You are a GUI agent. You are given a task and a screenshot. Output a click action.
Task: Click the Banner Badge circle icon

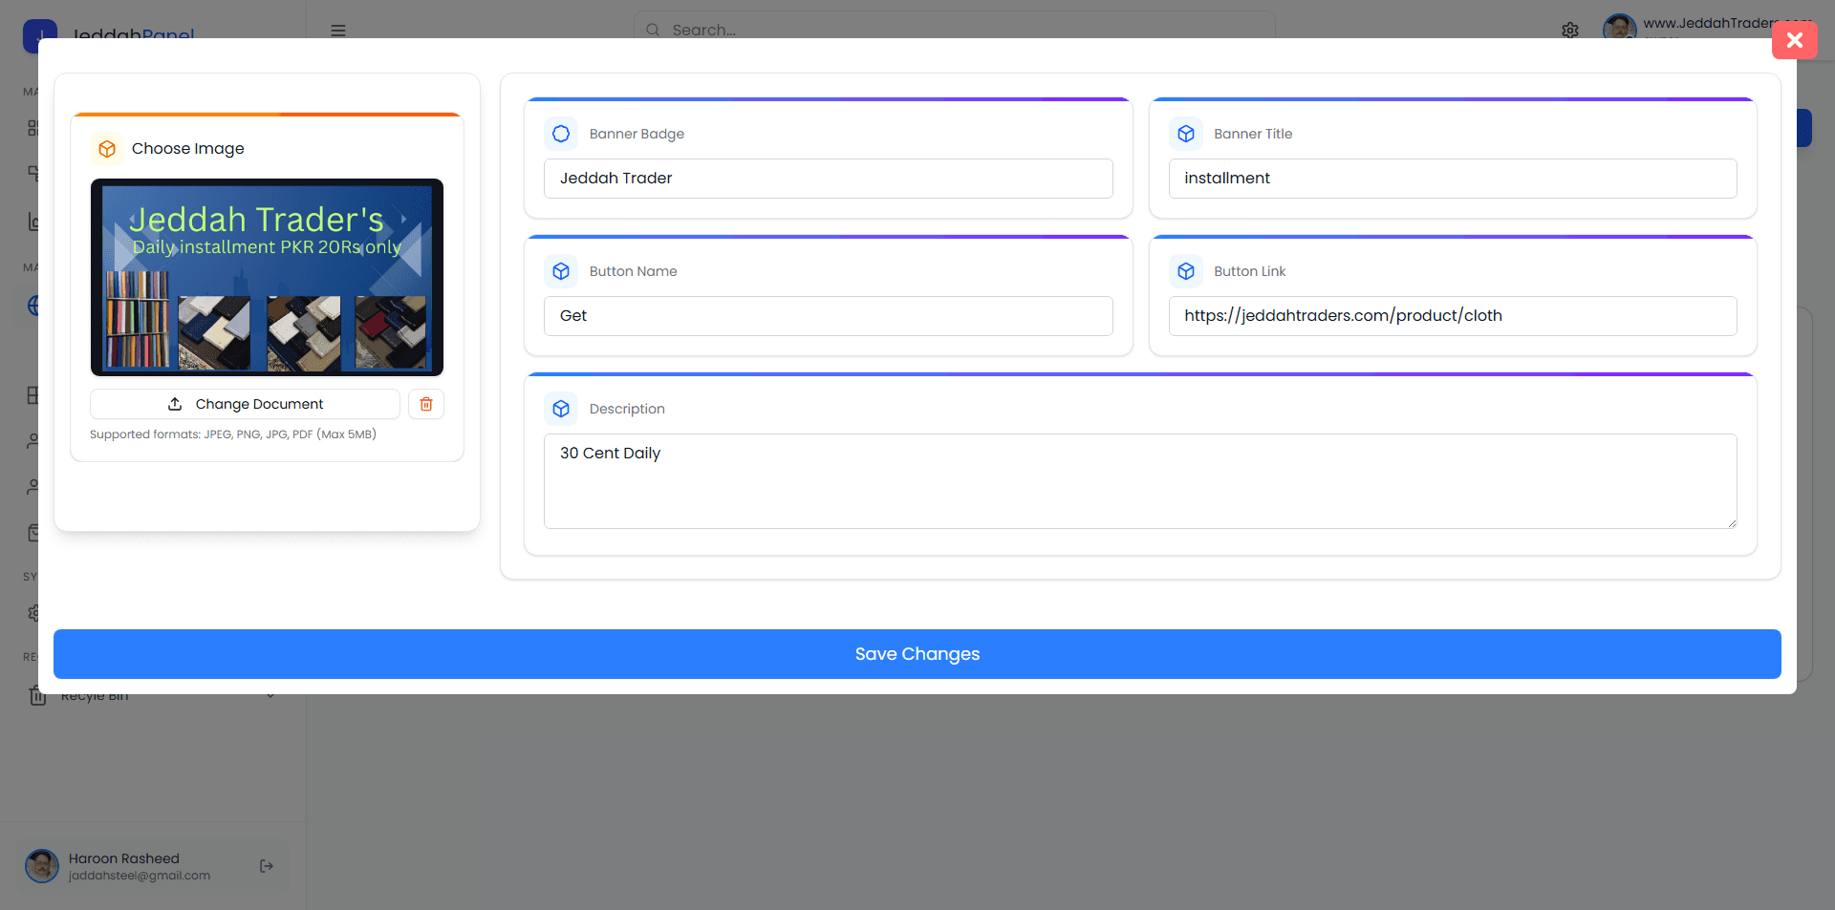[561, 134]
